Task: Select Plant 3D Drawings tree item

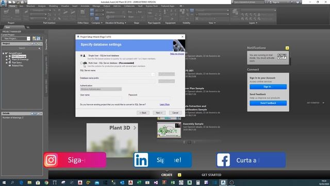Action: coord(20,59)
